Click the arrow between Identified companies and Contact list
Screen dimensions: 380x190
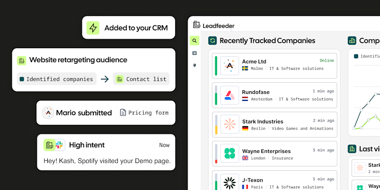105,79
